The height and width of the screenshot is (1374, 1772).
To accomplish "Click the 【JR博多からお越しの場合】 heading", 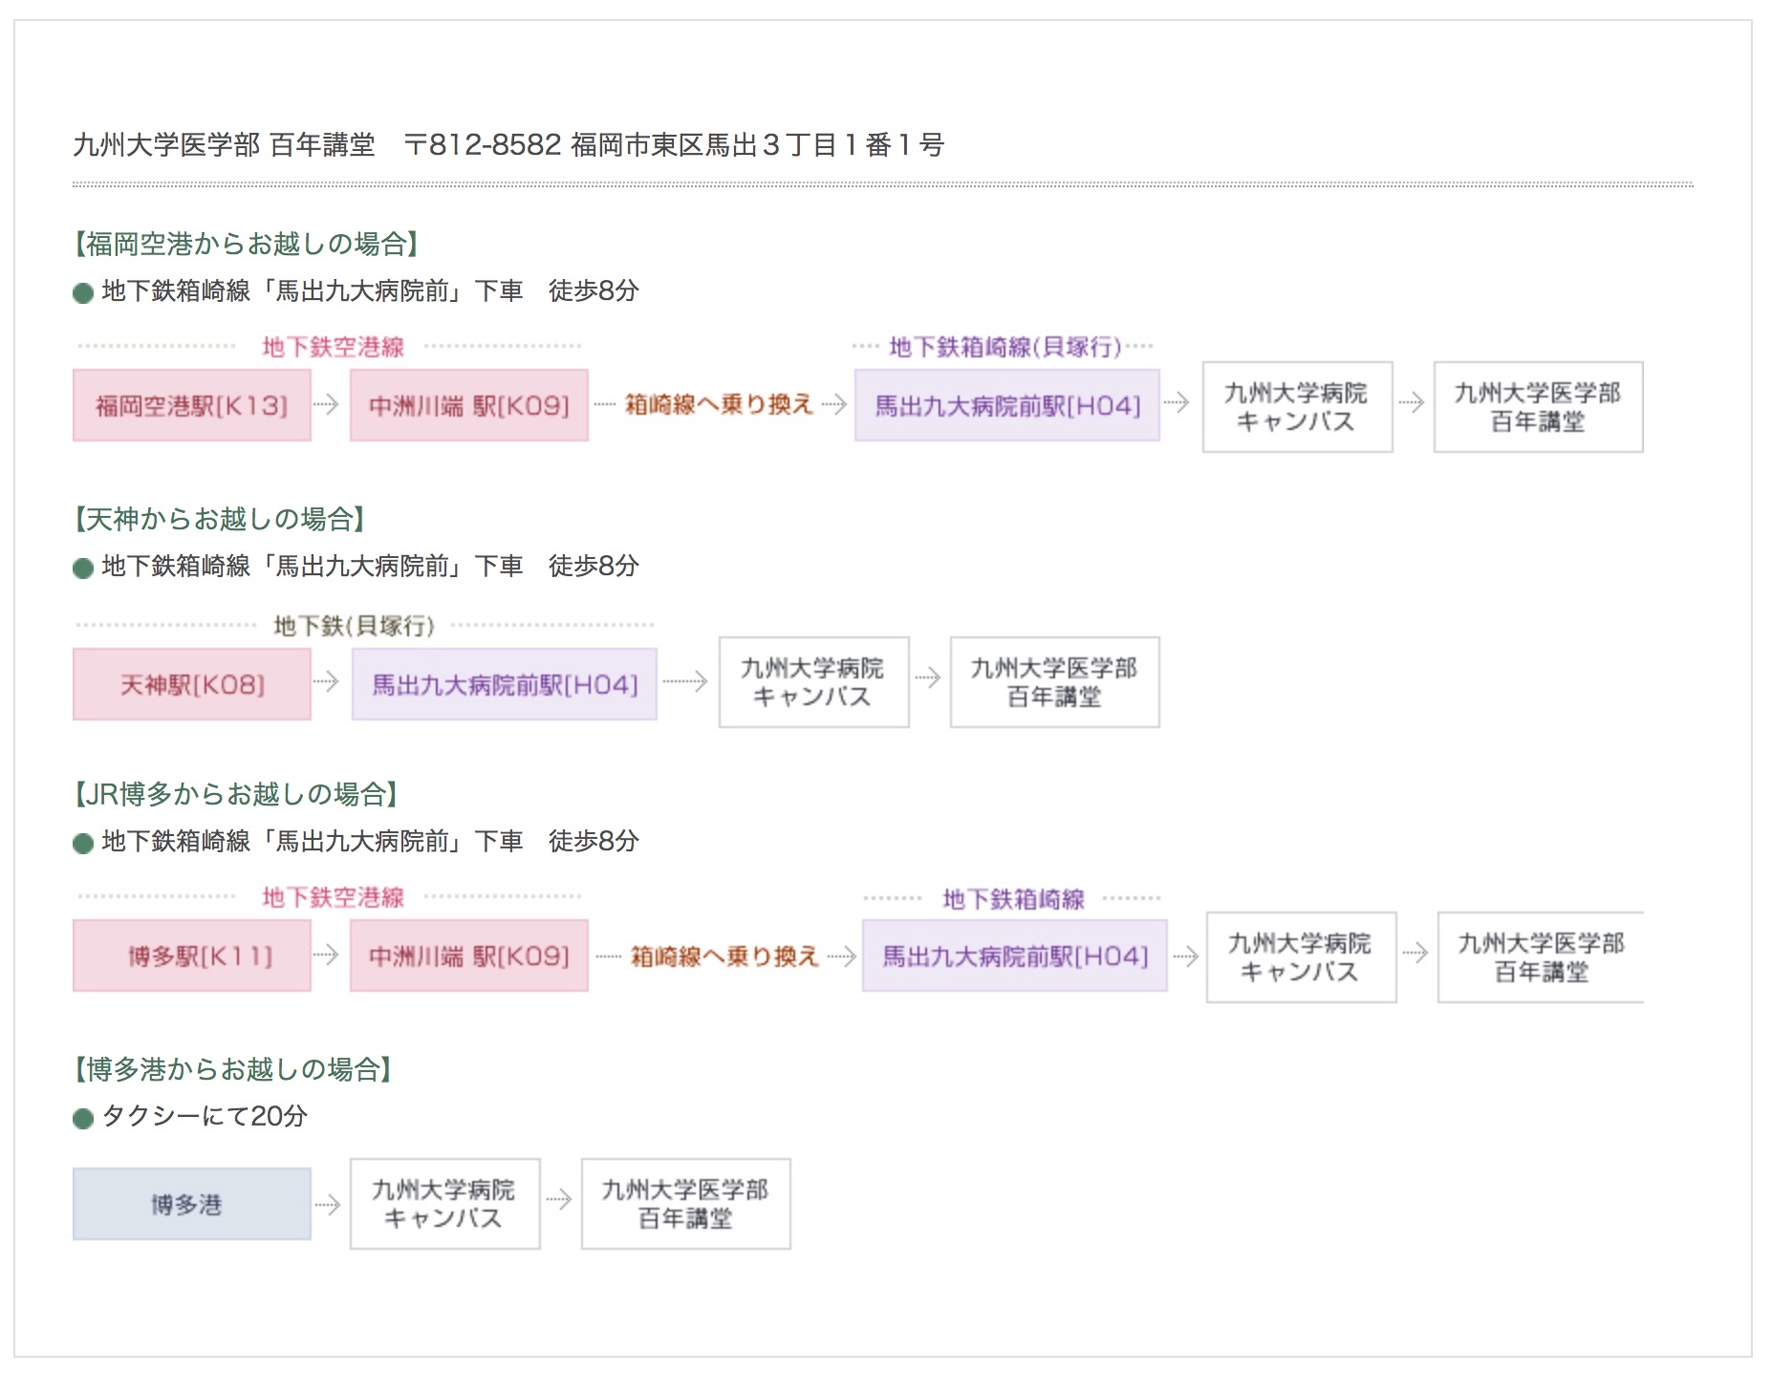I will (x=236, y=794).
